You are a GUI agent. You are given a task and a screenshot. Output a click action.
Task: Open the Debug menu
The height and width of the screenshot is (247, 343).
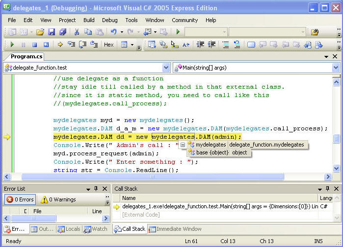109,20
